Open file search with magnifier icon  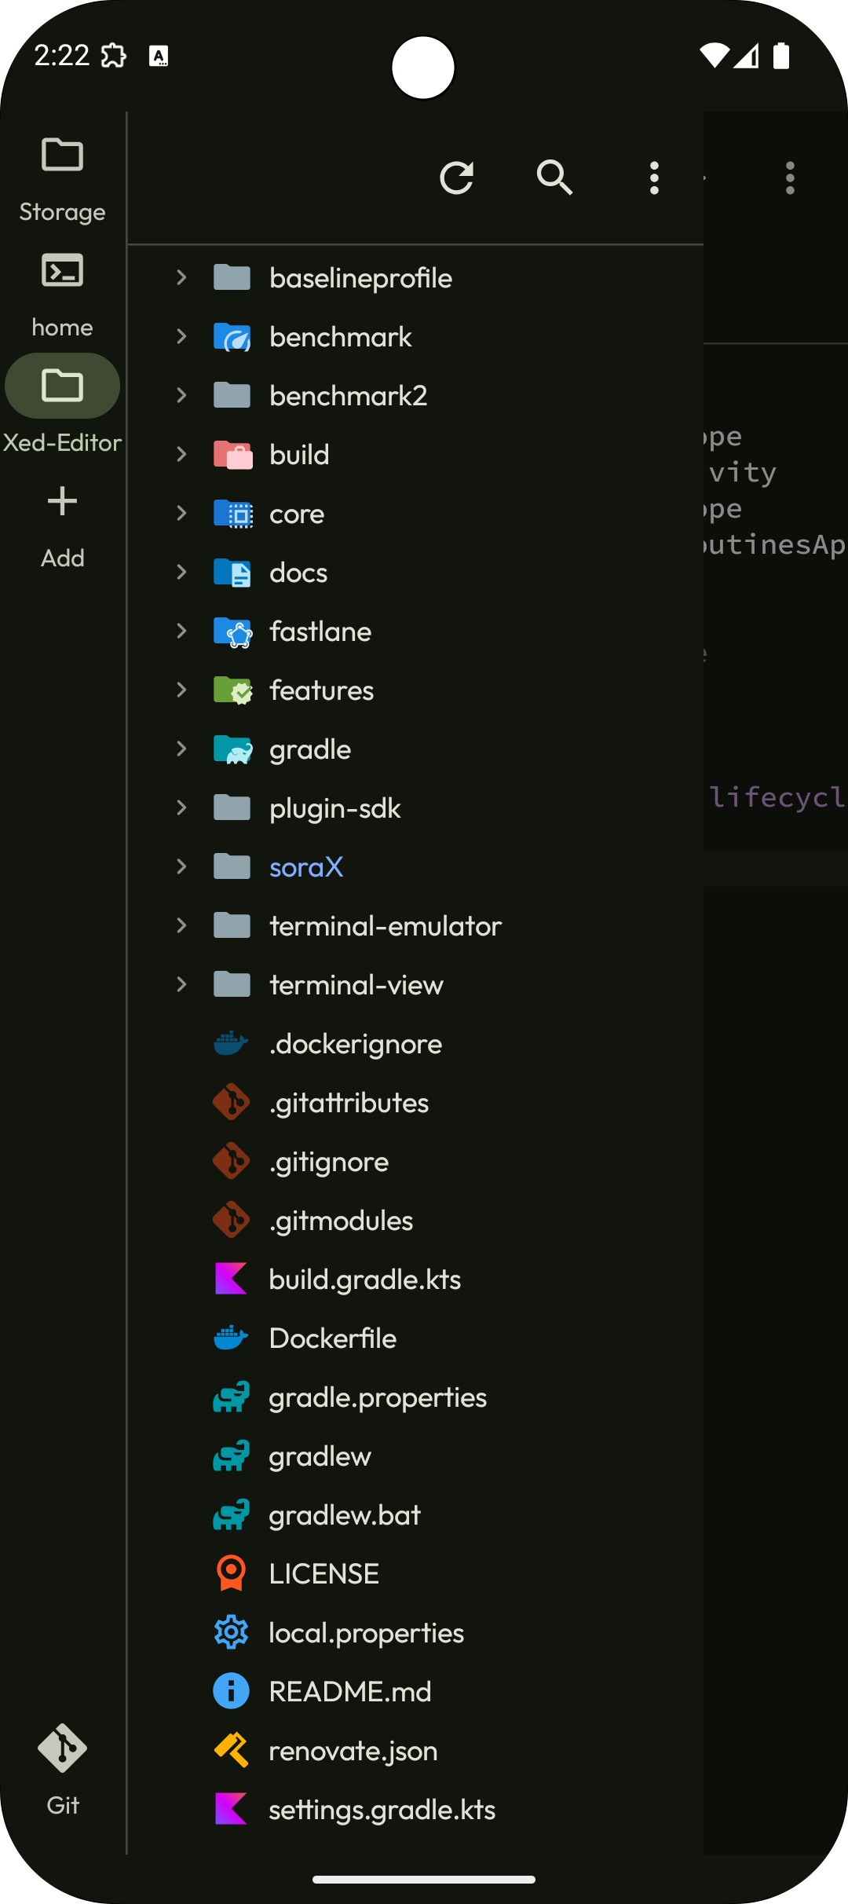click(555, 178)
